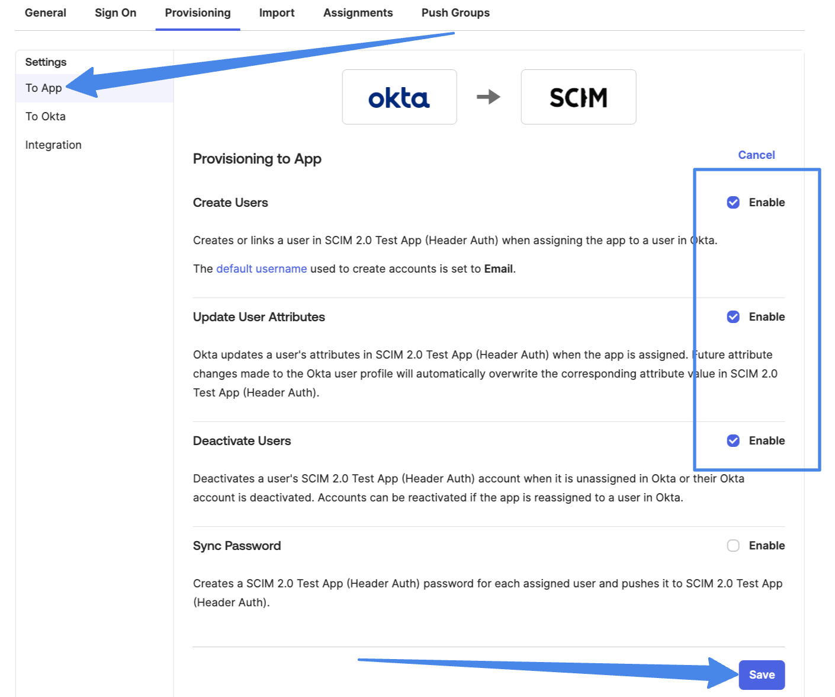Check Enable for Sync Password
This screenshot has height=697, width=835.
(733, 546)
